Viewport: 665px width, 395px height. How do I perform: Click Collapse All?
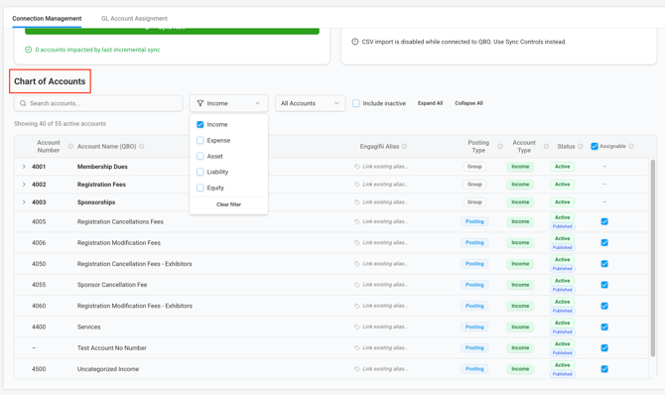point(468,103)
